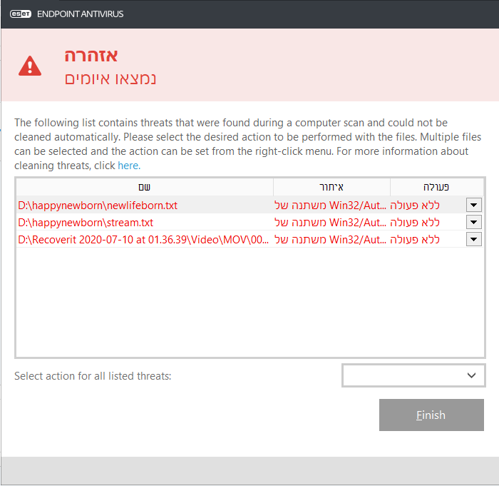Select the D:\happynewborn\newlifeborn.txt file entry

click(98, 205)
